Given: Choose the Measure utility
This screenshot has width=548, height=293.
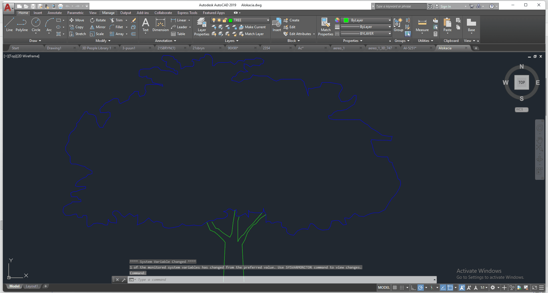Looking at the screenshot, I should (x=422, y=25).
